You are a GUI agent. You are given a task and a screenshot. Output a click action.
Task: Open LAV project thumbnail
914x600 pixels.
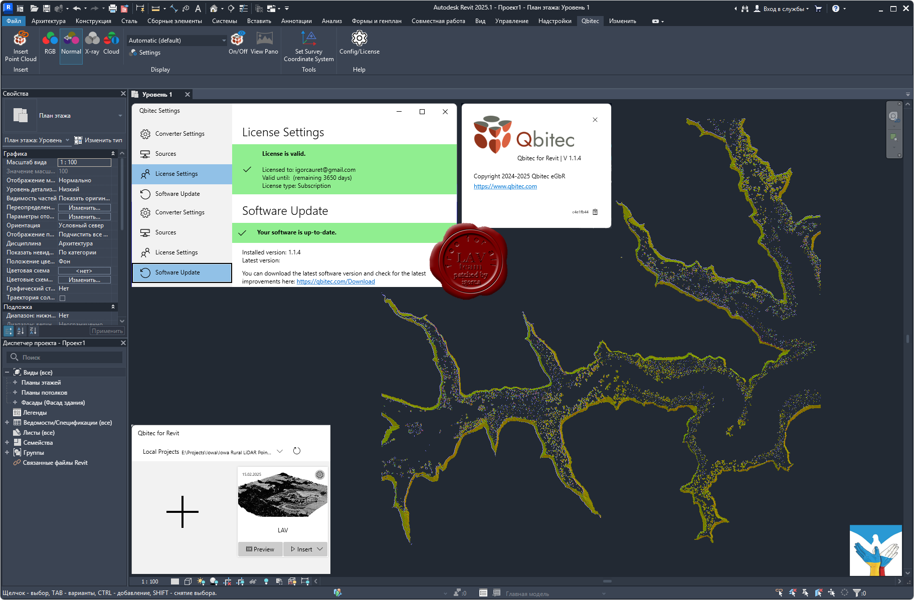pos(283,495)
